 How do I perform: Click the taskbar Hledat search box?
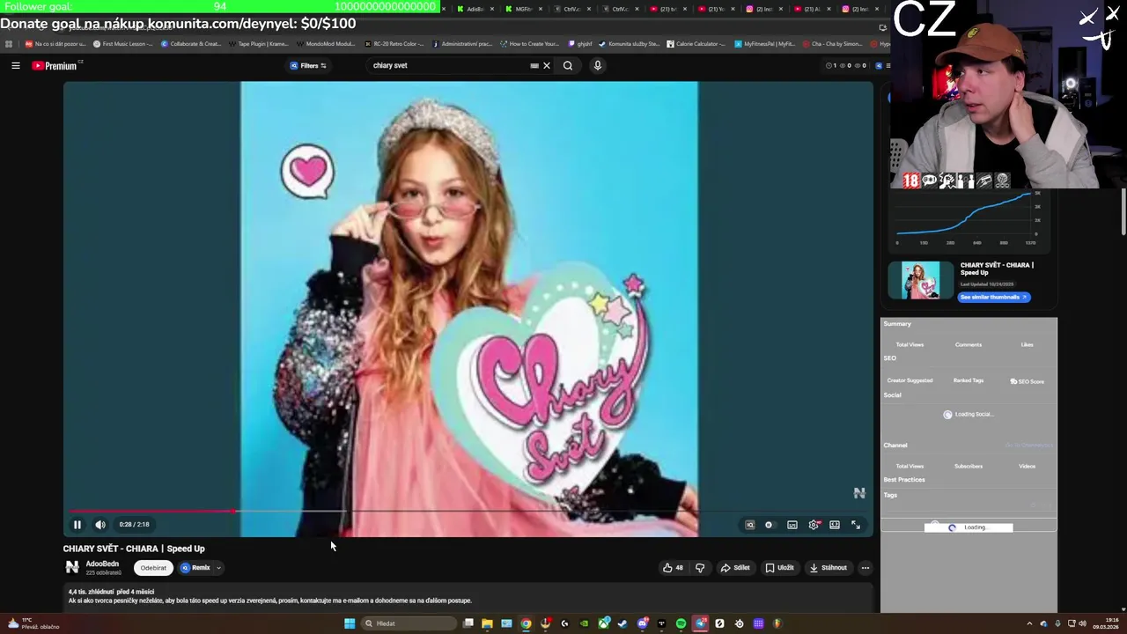pos(407,623)
